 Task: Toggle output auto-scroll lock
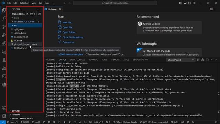tap(202, 60)
